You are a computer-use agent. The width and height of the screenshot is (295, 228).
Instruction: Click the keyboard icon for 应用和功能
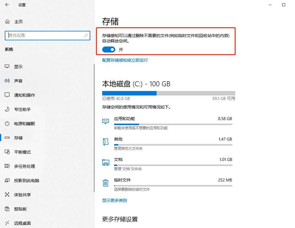(105, 121)
